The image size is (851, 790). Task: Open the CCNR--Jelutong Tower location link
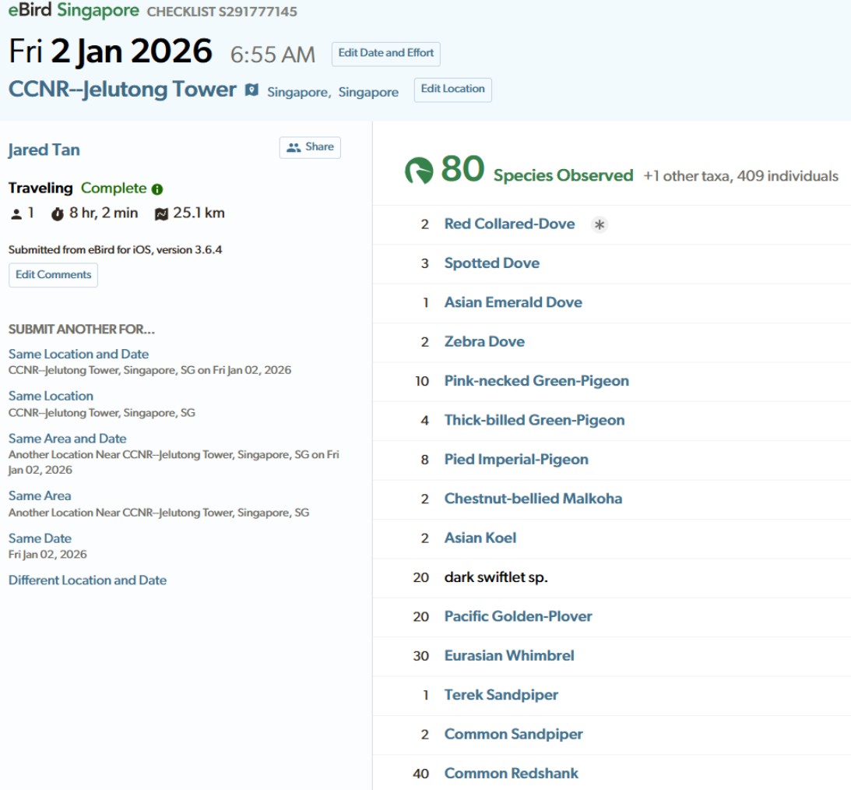tap(122, 90)
